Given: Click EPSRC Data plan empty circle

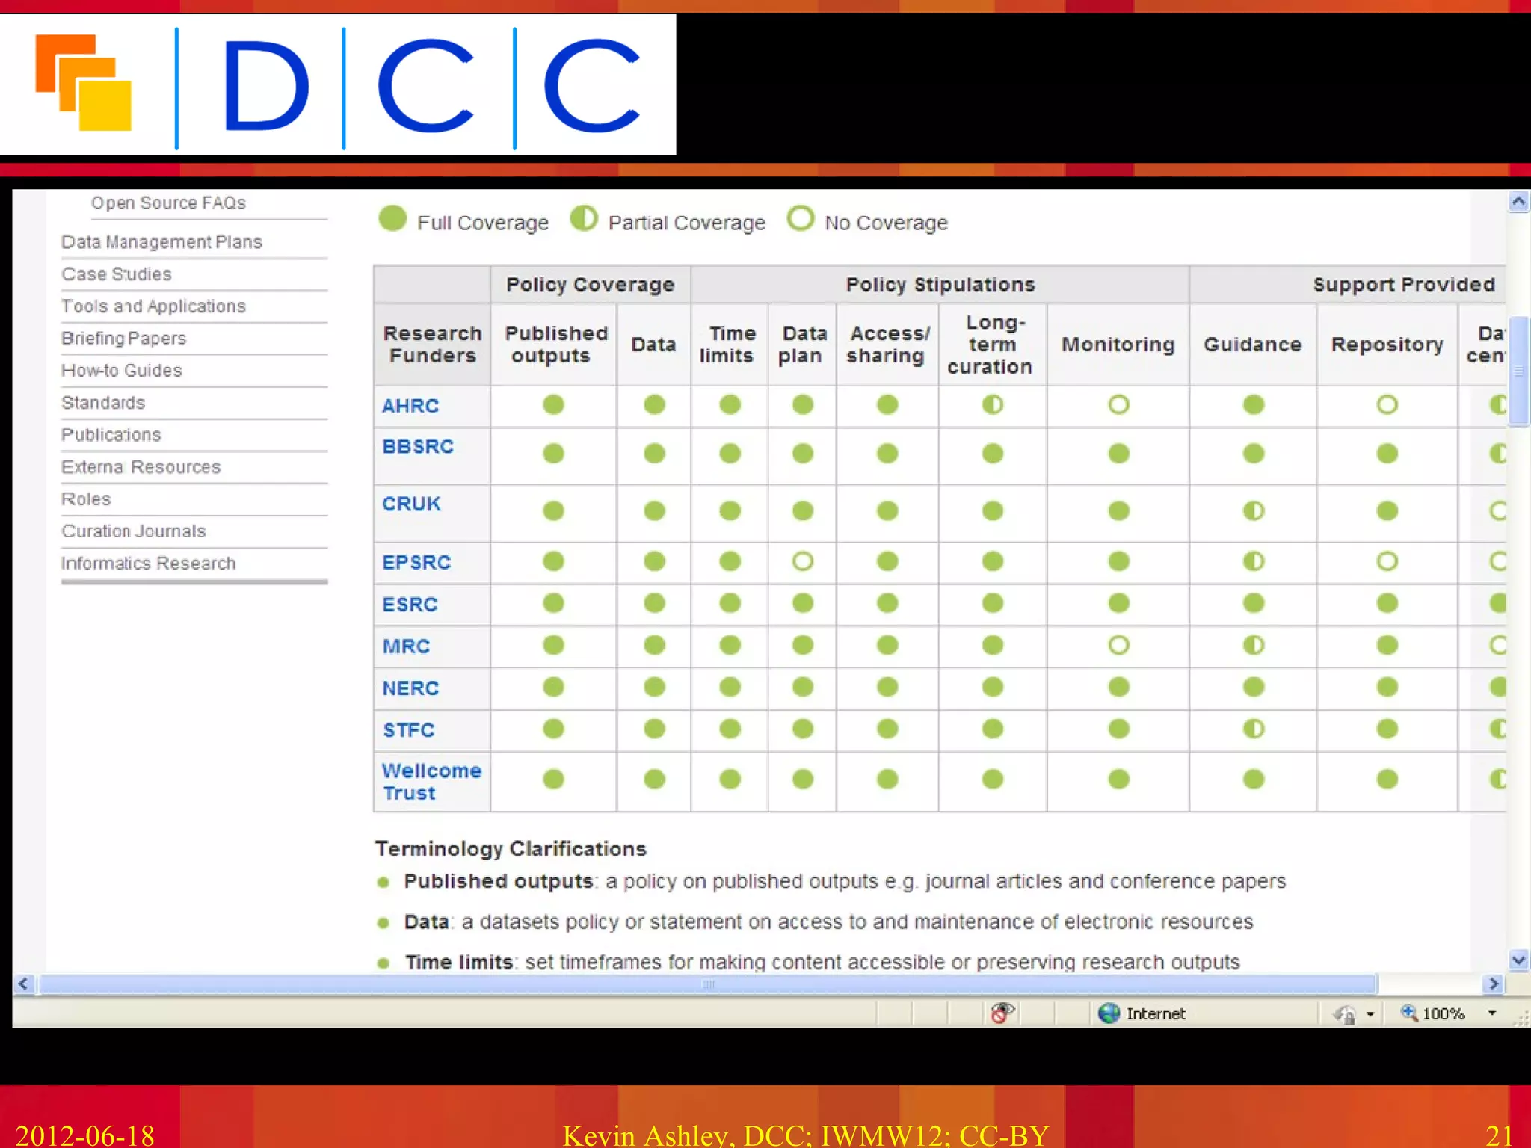Looking at the screenshot, I should (802, 561).
